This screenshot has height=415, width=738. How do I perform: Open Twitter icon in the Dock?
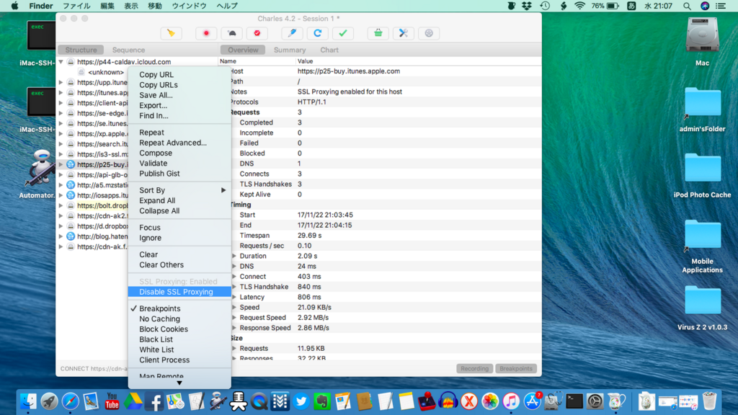click(x=301, y=401)
